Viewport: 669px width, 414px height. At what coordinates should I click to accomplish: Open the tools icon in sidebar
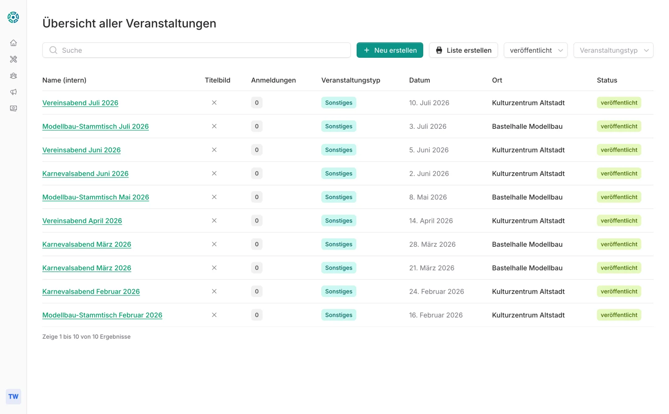coord(13,59)
